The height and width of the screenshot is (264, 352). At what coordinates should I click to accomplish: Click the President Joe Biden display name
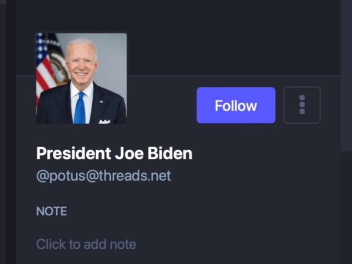point(114,153)
